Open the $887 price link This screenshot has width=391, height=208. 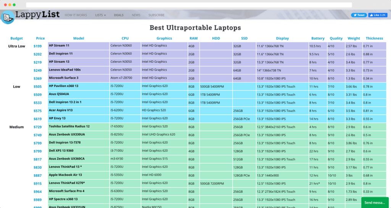pyautogui.click(x=38, y=175)
